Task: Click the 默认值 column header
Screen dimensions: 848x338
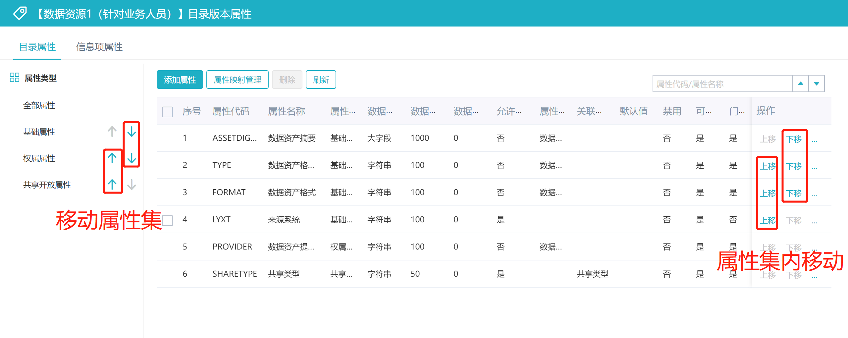Action: point(634,111)
